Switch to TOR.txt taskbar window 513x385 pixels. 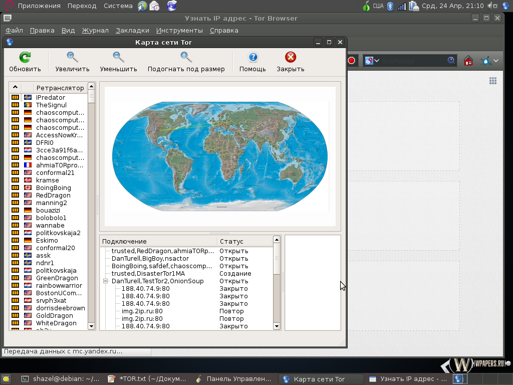click(x=149, y=379)
